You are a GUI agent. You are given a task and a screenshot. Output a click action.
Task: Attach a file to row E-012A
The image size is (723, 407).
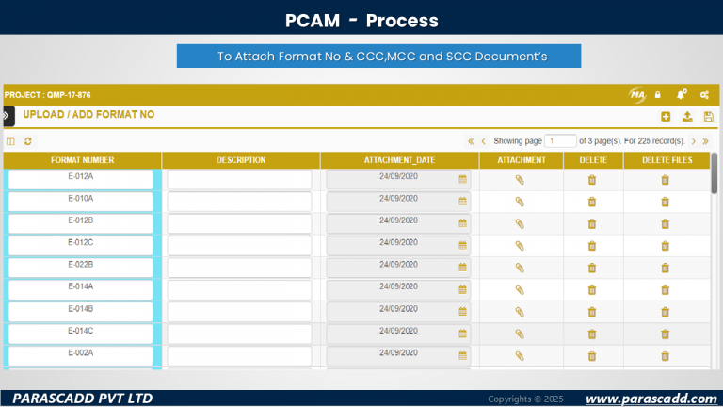pos(519,179)
